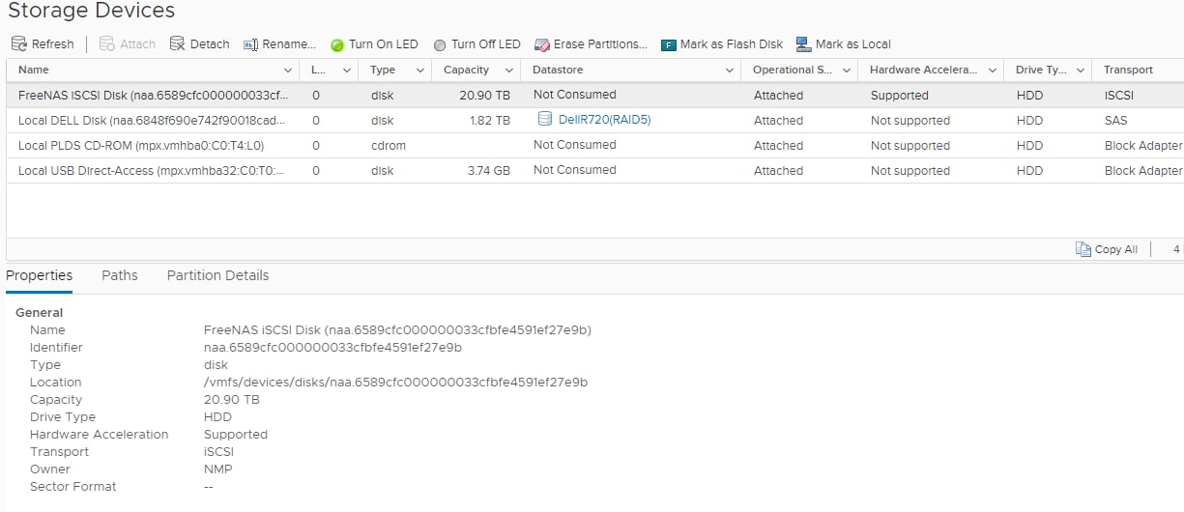Screen dimensions: 1184x512
Task: Click the Refresh button label
Action: pyautogui.click(x=52, y=44)
